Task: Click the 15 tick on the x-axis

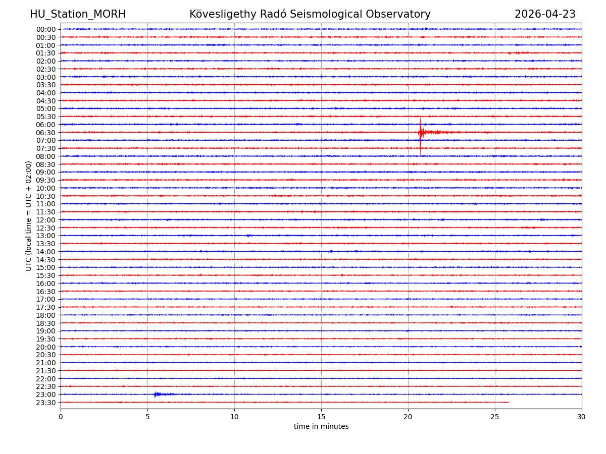Action: 321,417
